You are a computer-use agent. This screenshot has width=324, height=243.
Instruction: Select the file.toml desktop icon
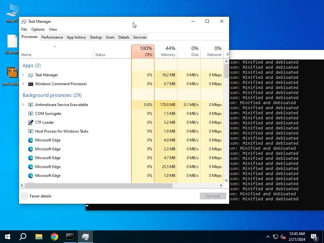12,44
